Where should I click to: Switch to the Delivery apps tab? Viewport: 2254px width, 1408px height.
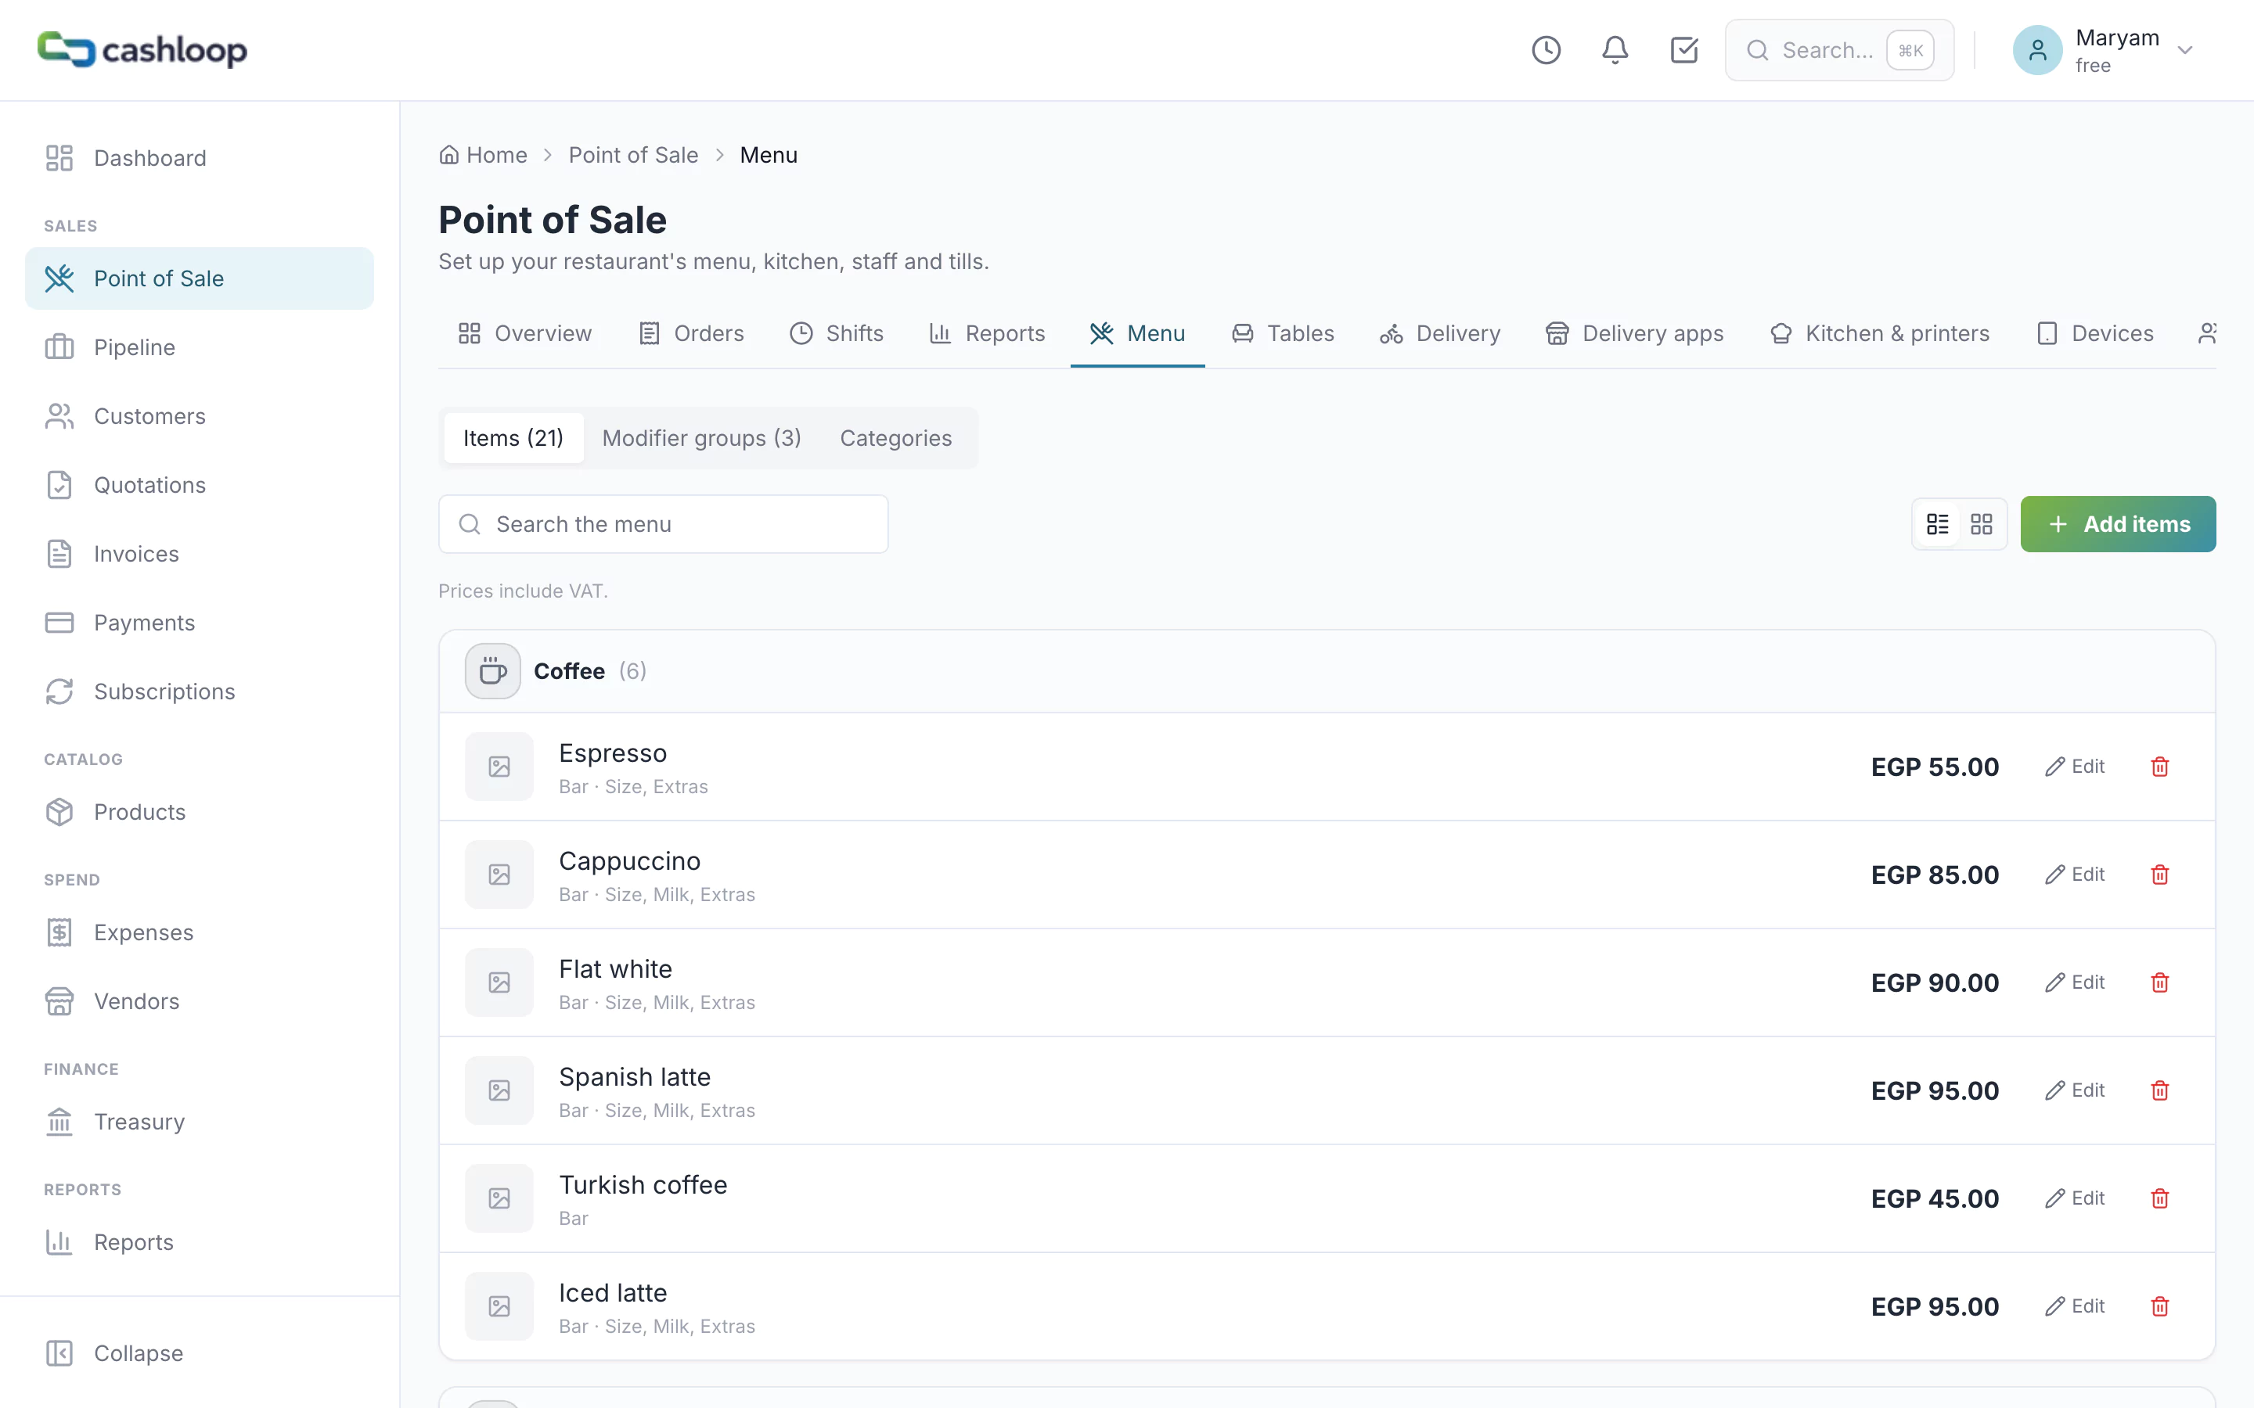(1635, 333)
